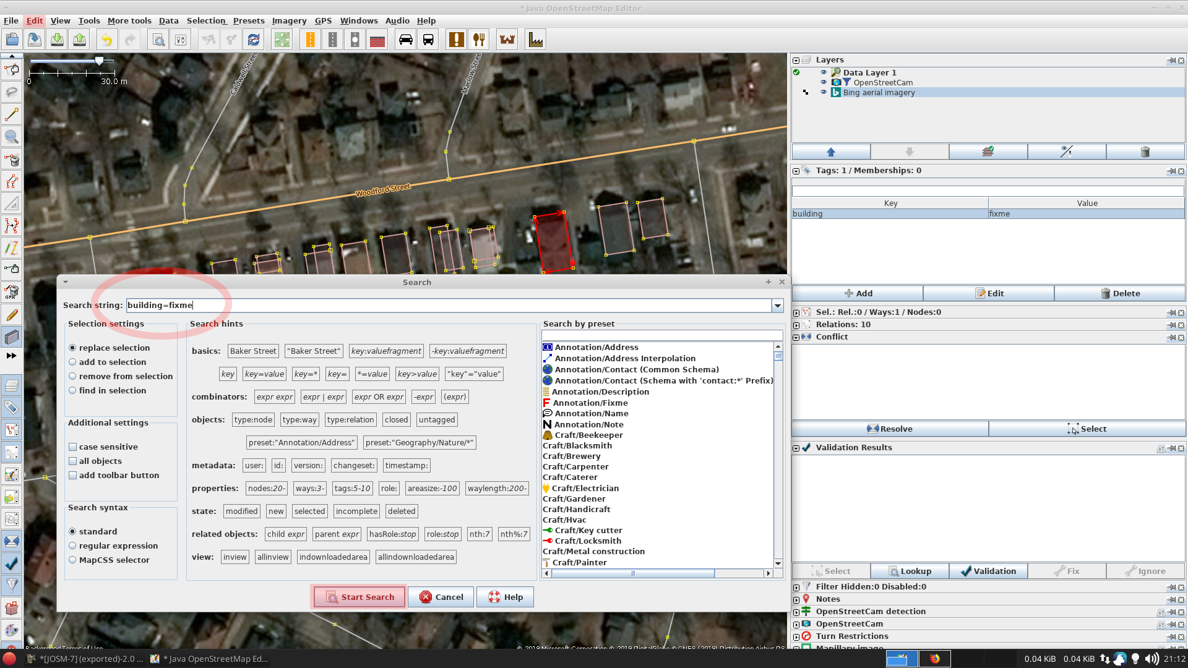Image resolution: width=1188 pixels, height=668 pixels.
Task: Open the Download data icon in the toolbar
Action: [56, 39]
